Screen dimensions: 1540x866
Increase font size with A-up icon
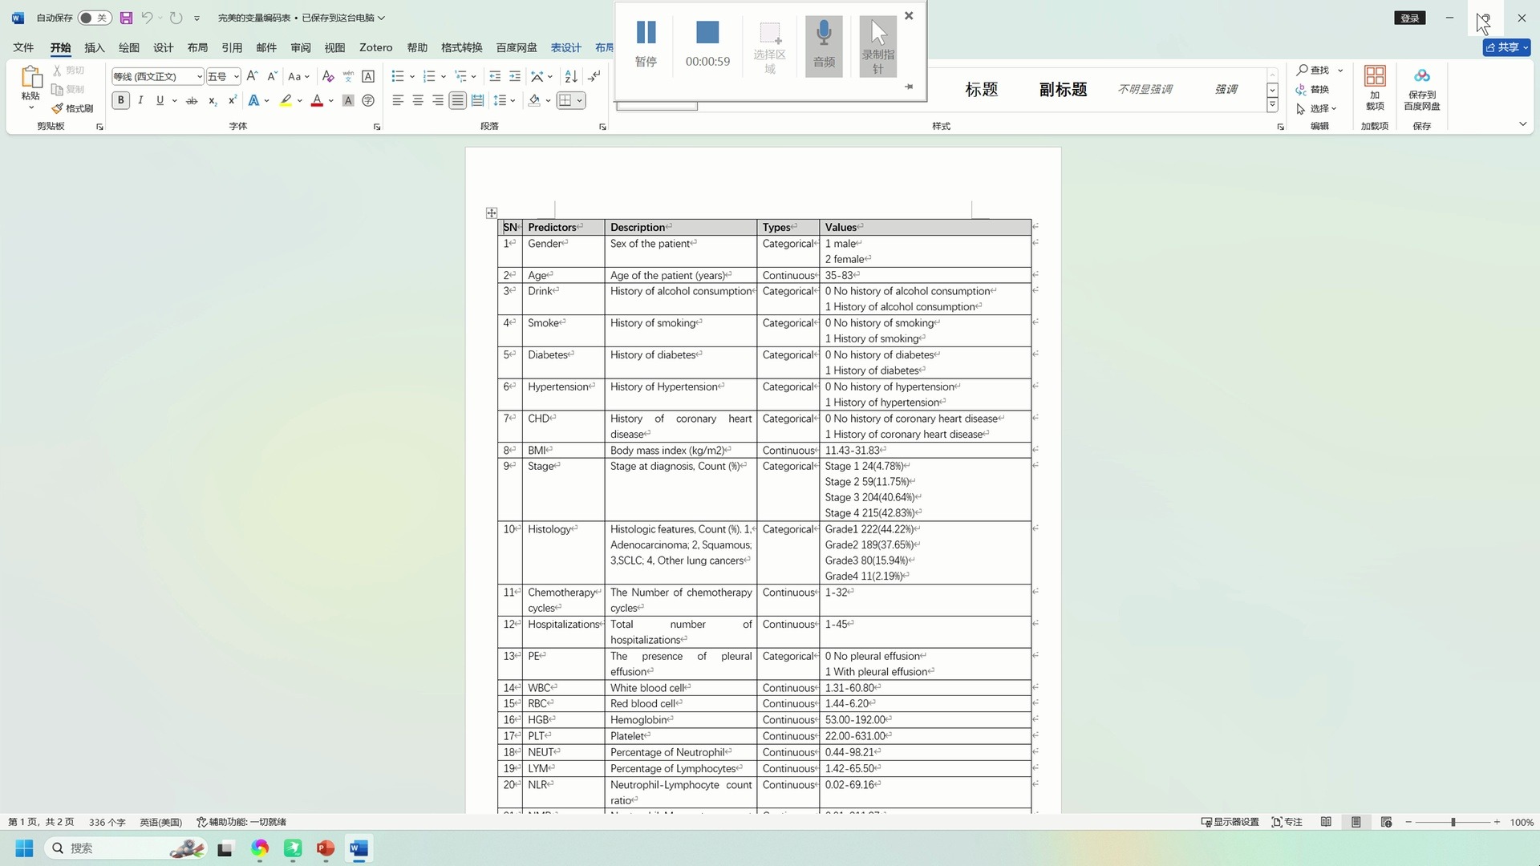coord(252,76)
